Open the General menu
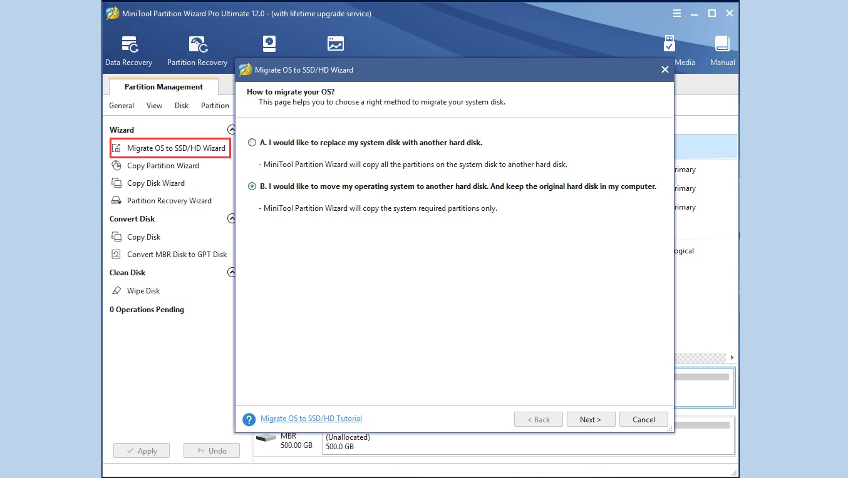 [x=122, y=106]
